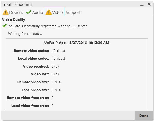Click the Video Quality heading
154x121 pixels.
(14, 20)
